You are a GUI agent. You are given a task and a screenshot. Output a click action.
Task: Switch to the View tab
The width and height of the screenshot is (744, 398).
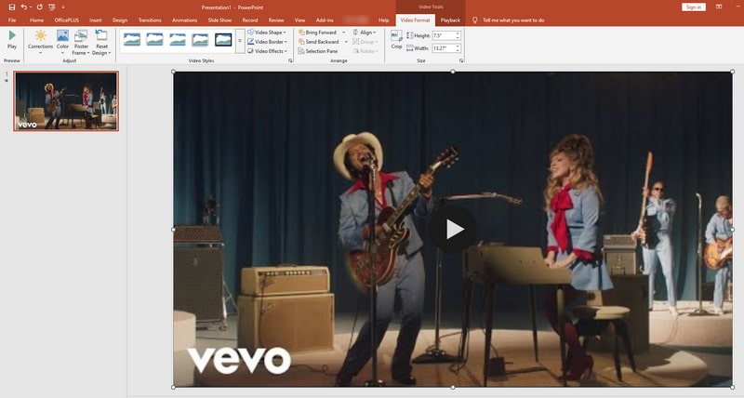(x=299, y=20)
